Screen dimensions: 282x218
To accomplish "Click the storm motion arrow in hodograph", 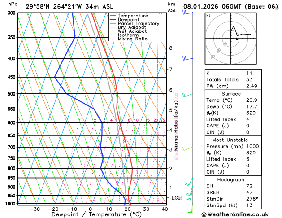I will 235,39.
